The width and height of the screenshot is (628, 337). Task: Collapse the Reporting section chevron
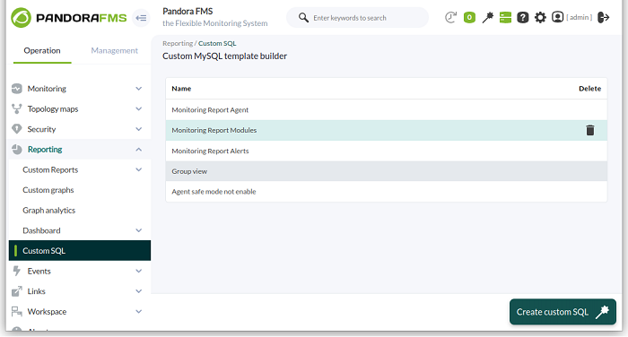point(138,150)
